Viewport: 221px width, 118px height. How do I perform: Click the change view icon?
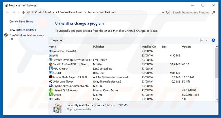tap(202, 40)
